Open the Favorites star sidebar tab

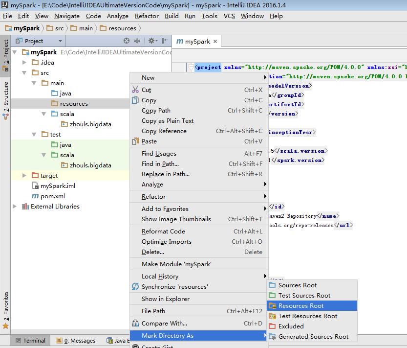coord(5,310)
